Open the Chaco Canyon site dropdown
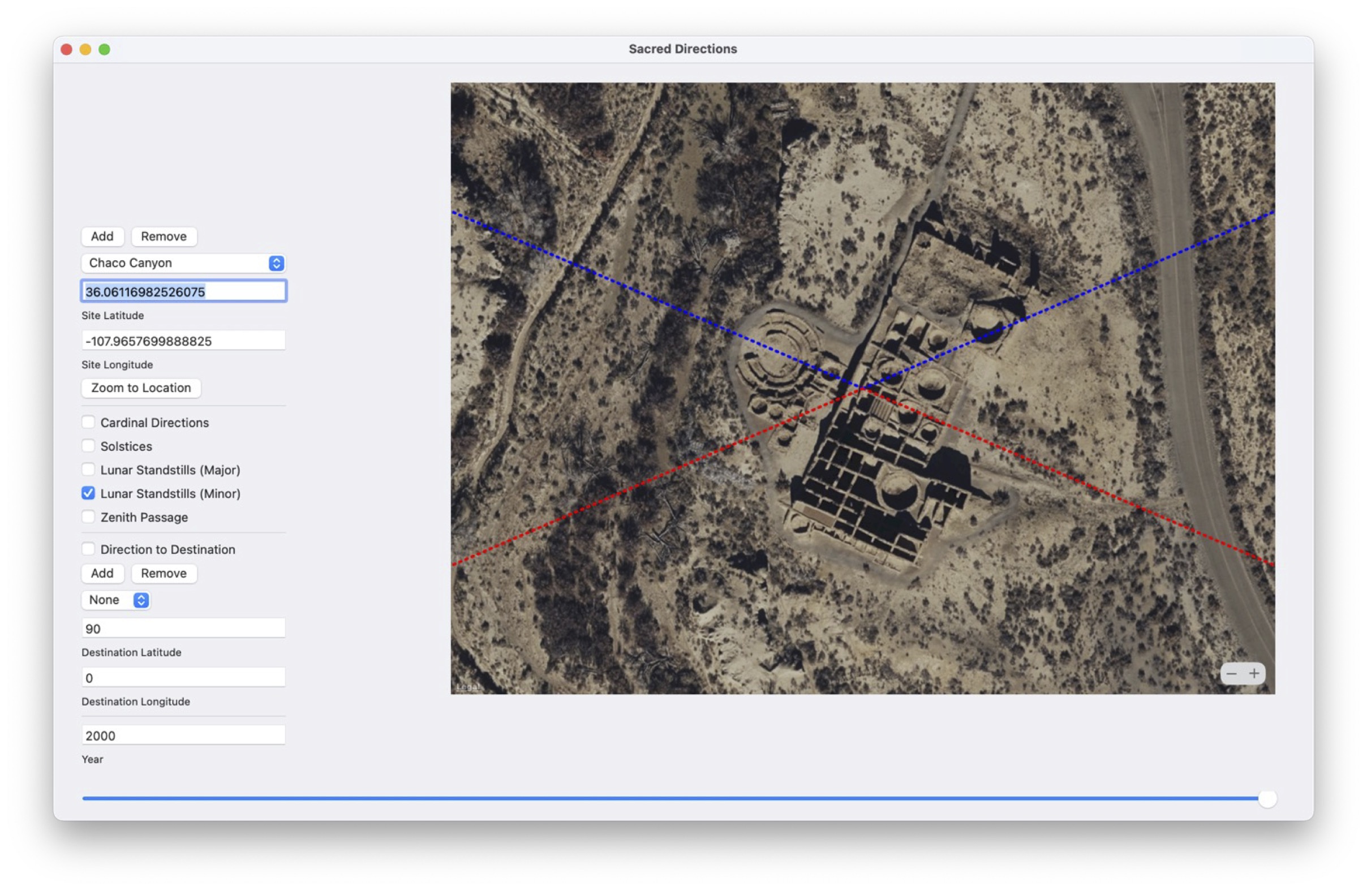 (183, 263)
